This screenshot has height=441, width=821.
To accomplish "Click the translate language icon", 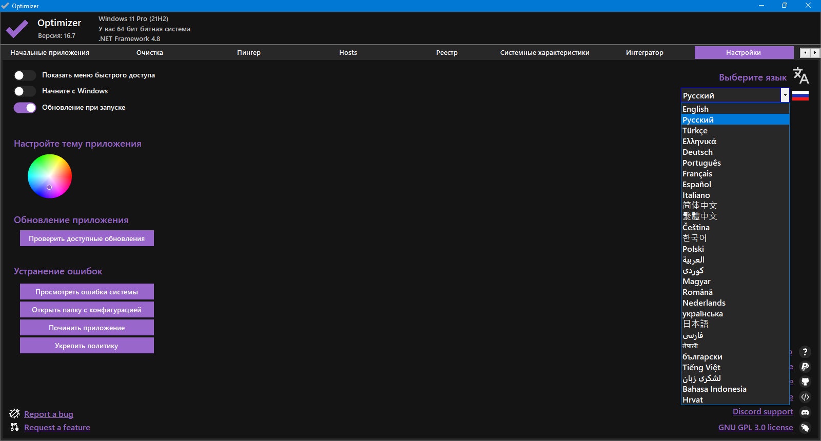I will (x=800, y=76).
